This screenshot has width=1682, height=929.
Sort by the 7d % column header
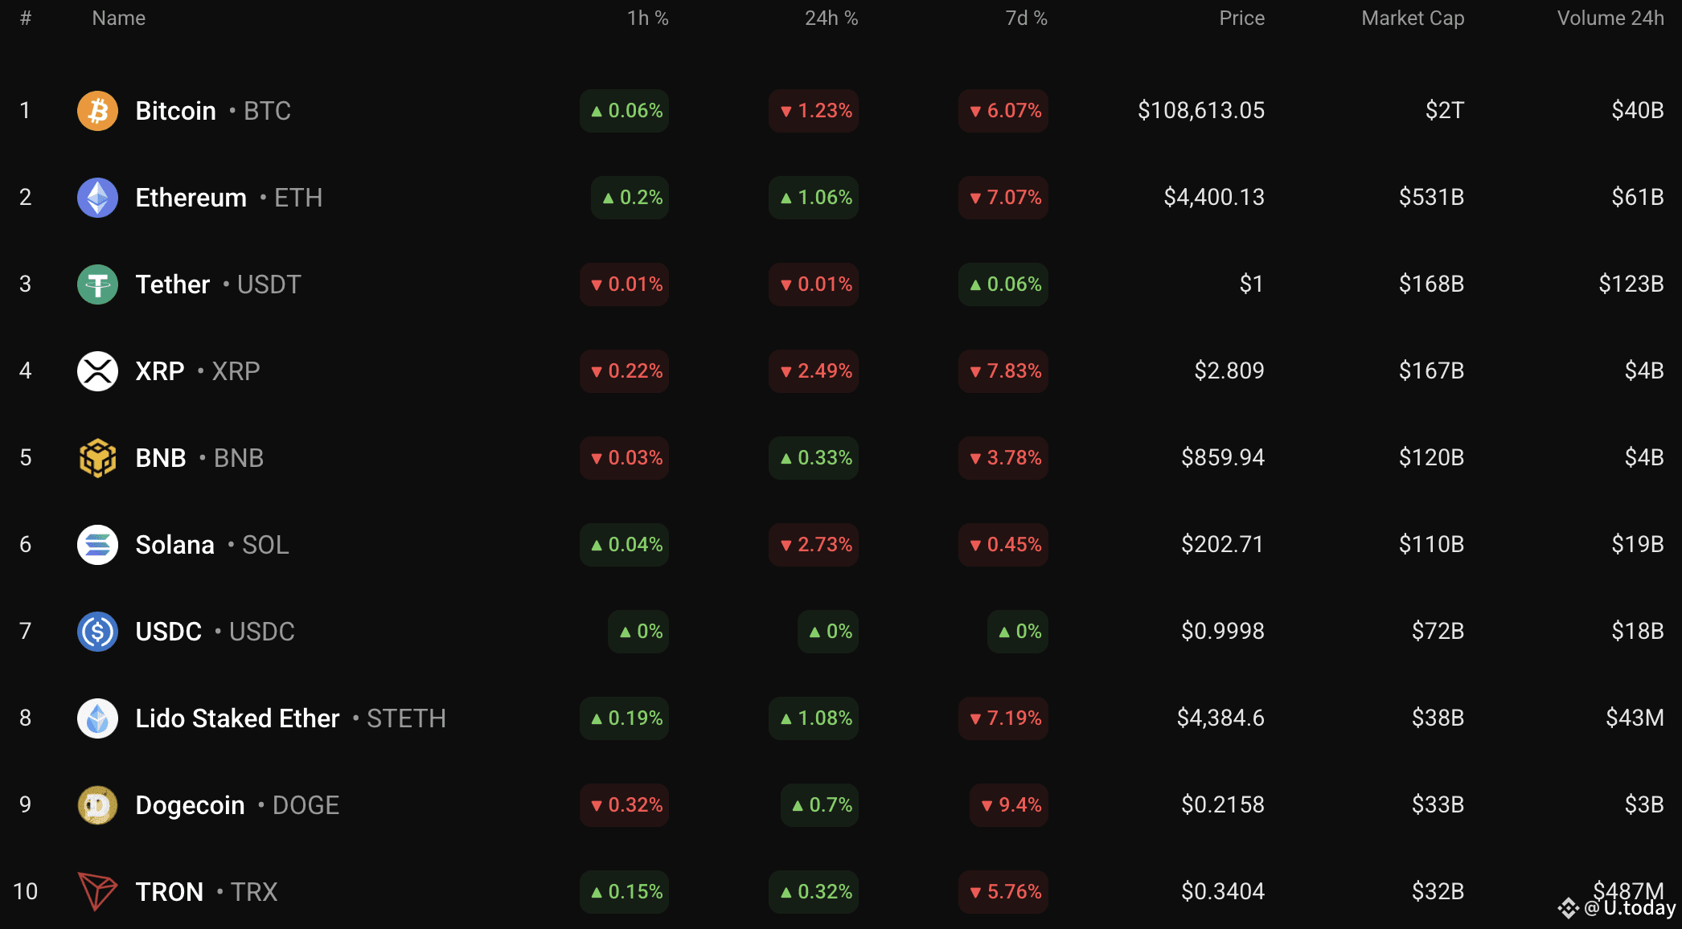point(1026,18)
